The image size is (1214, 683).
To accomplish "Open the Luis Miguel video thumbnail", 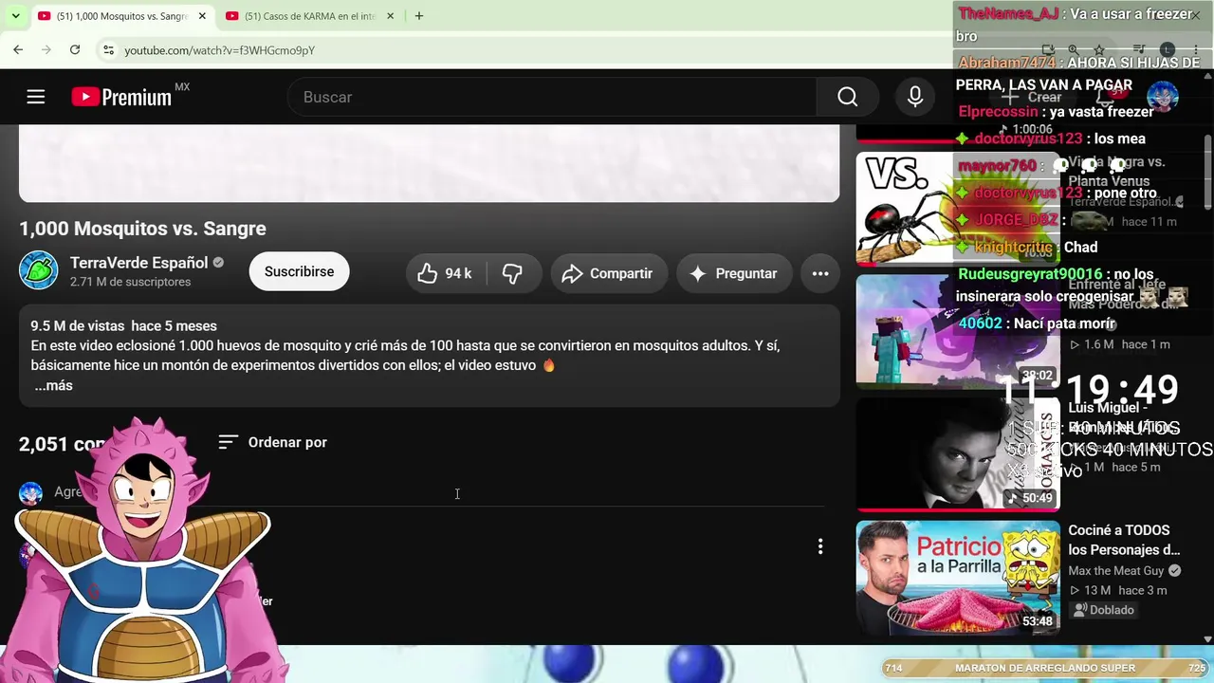I will [x=958, y=454].
